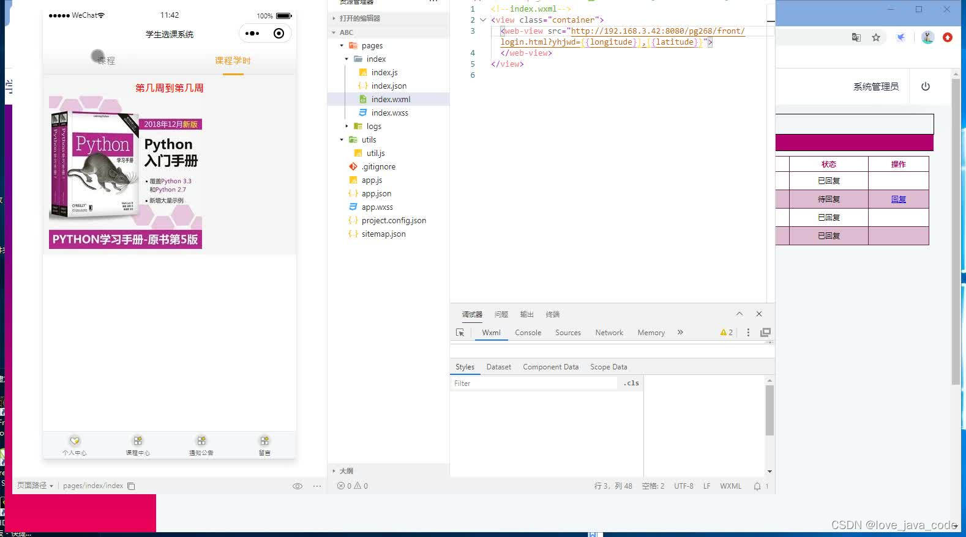Bookmark page with star icon in browser

(876, 37)
